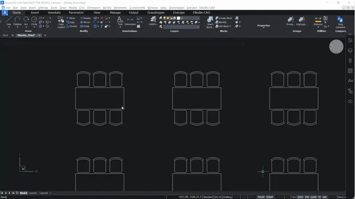Click the Move tool
The height and width of the screenshot is (199, 355).
pos(71,18)
